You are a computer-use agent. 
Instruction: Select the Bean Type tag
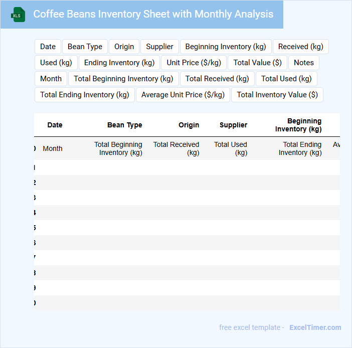85,47
